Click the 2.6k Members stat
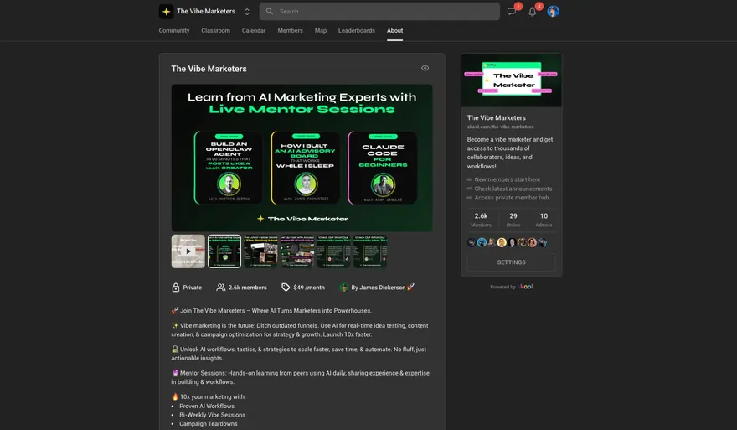The height and width of the screenshot is (430, 737). [481, 220]
